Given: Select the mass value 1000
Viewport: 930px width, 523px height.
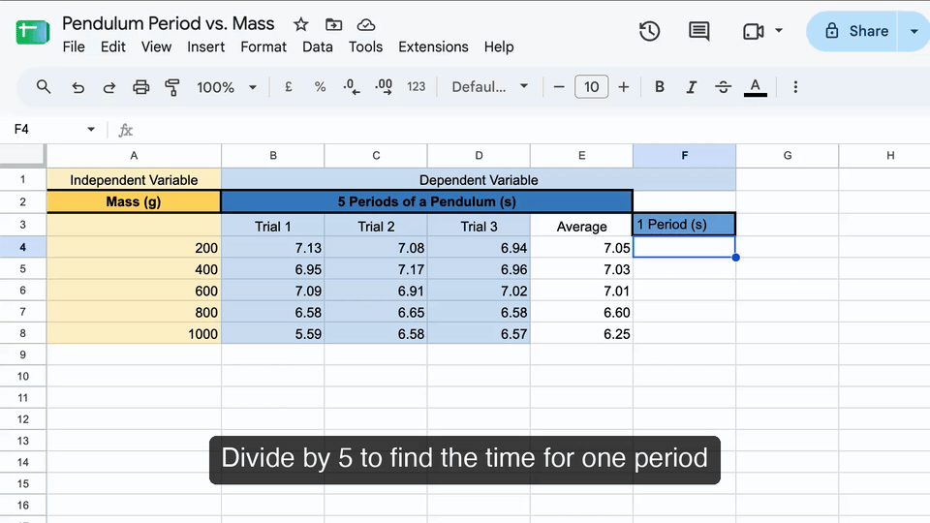Looking at the screenshot, I should coord(134,334).
